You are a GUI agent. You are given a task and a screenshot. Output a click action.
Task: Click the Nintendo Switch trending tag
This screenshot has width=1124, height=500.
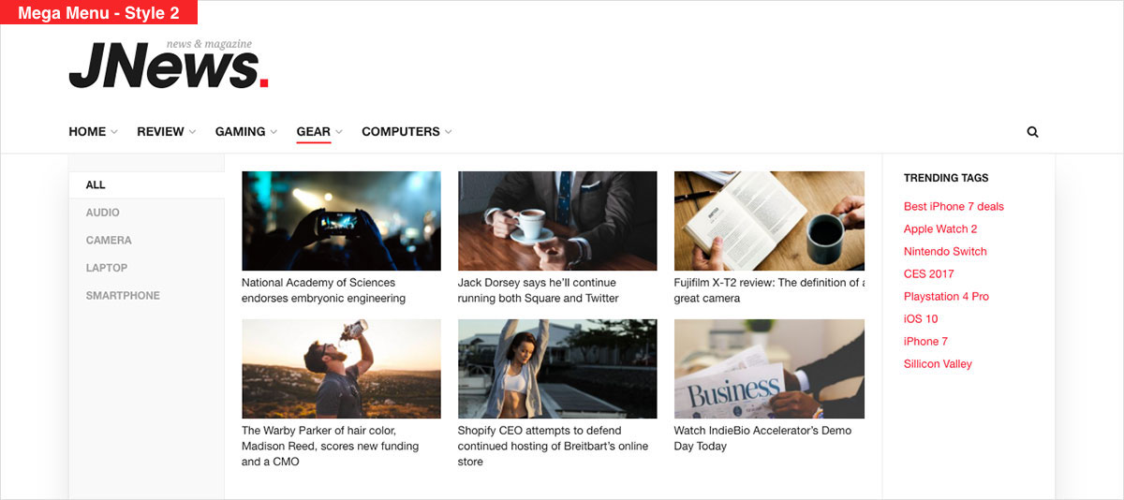coord(945,252)
